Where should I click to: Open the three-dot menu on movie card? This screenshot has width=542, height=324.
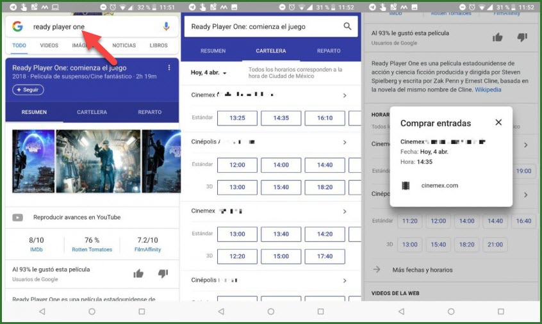[169, 68]
